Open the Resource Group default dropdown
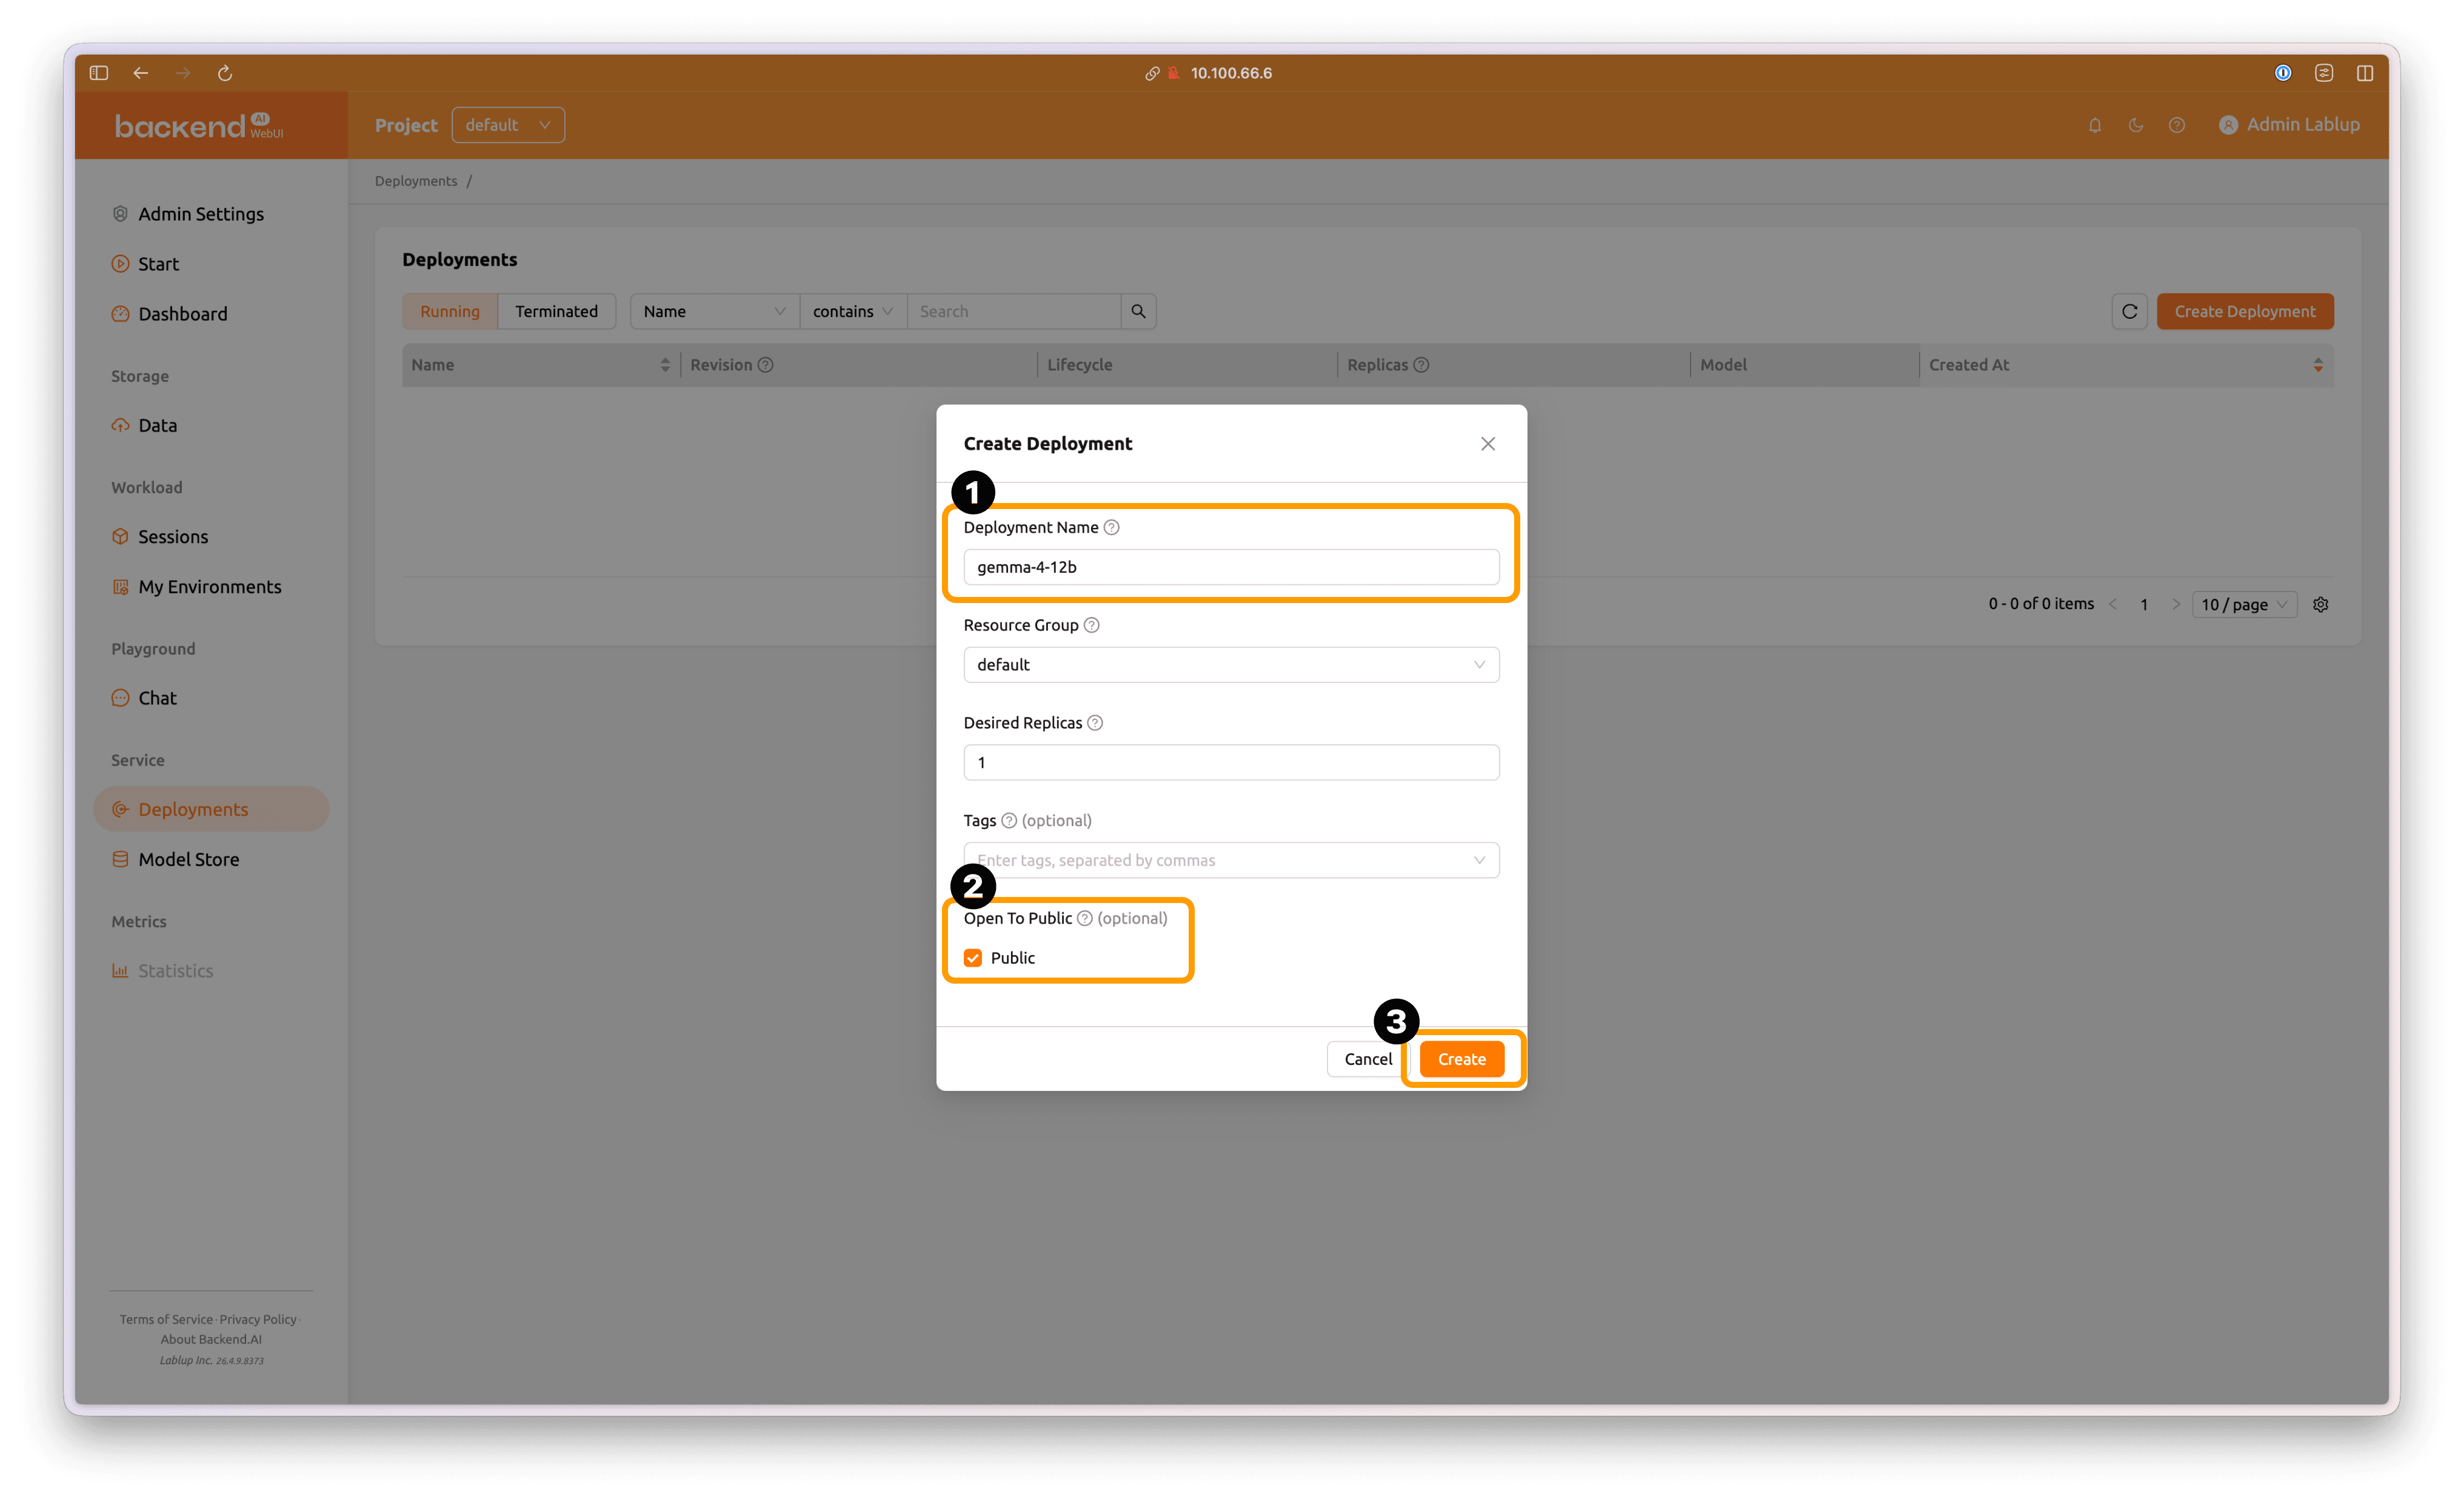 pyautogui.click(x=1231, y=665)
